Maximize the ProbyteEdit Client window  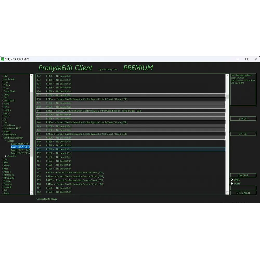point(246,59)
